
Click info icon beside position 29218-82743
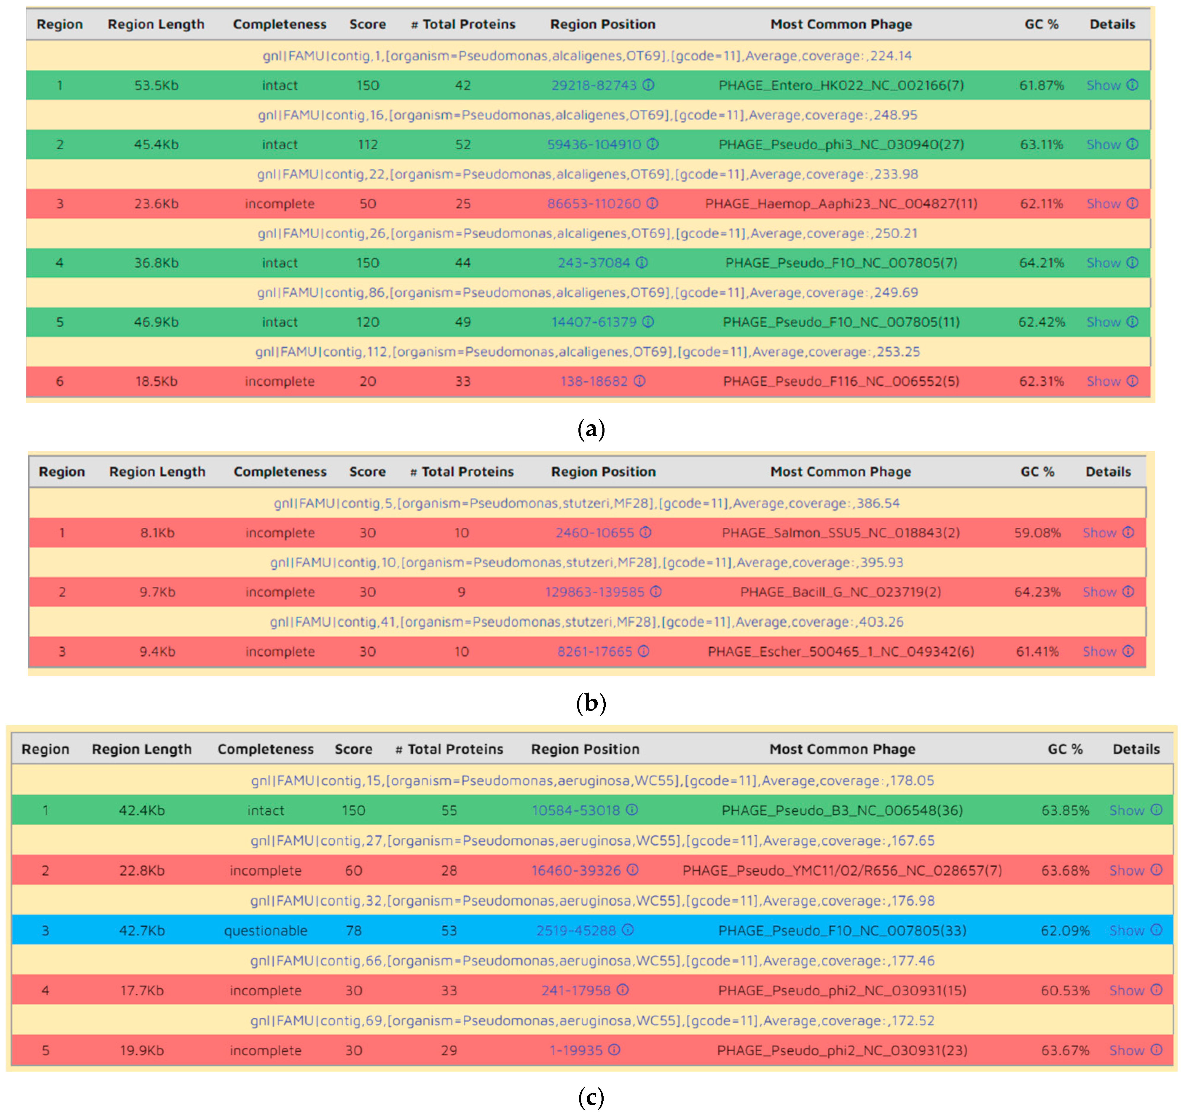[648, 85]
